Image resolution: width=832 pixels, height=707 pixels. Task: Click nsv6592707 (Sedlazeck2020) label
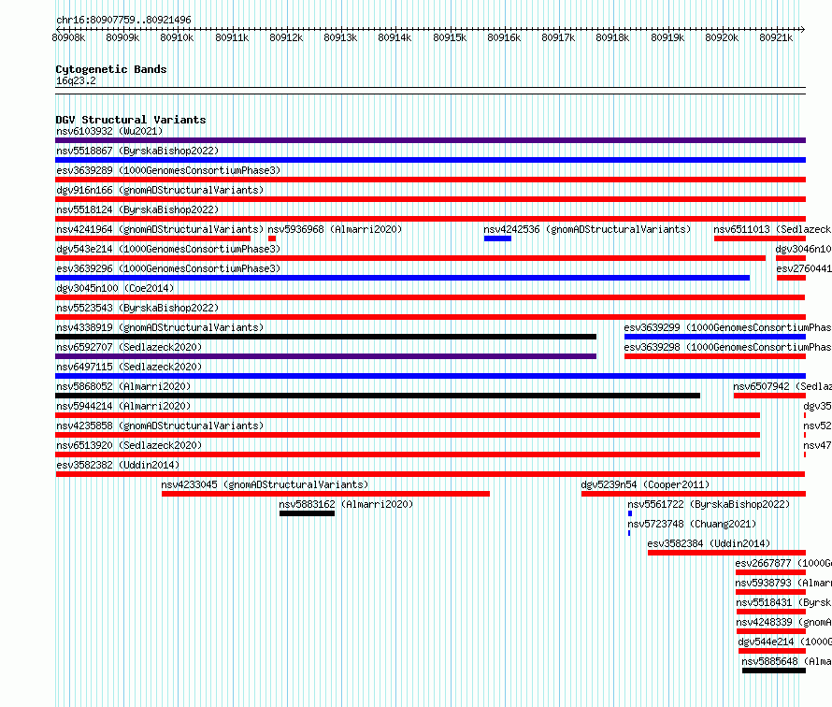click(129, 347)
